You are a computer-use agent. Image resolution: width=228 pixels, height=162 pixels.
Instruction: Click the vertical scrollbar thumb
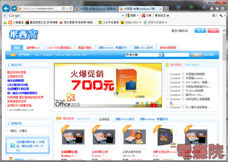tap(224, 47)
